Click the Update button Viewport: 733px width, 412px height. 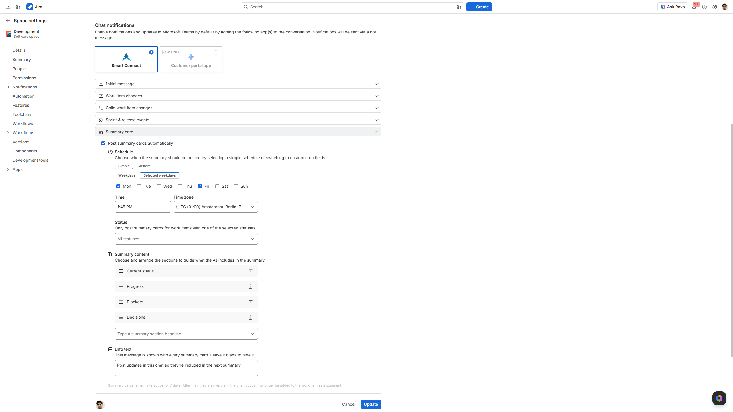click(x=371, y=404)
